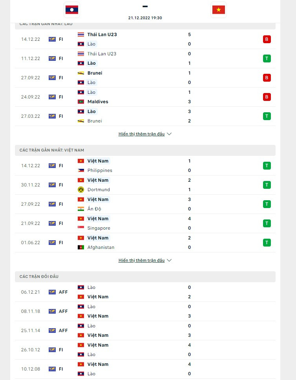This screenshot has height=380, width=296.
Task: Expand more matches under the Việt Nam section
Action: [145, 260]
